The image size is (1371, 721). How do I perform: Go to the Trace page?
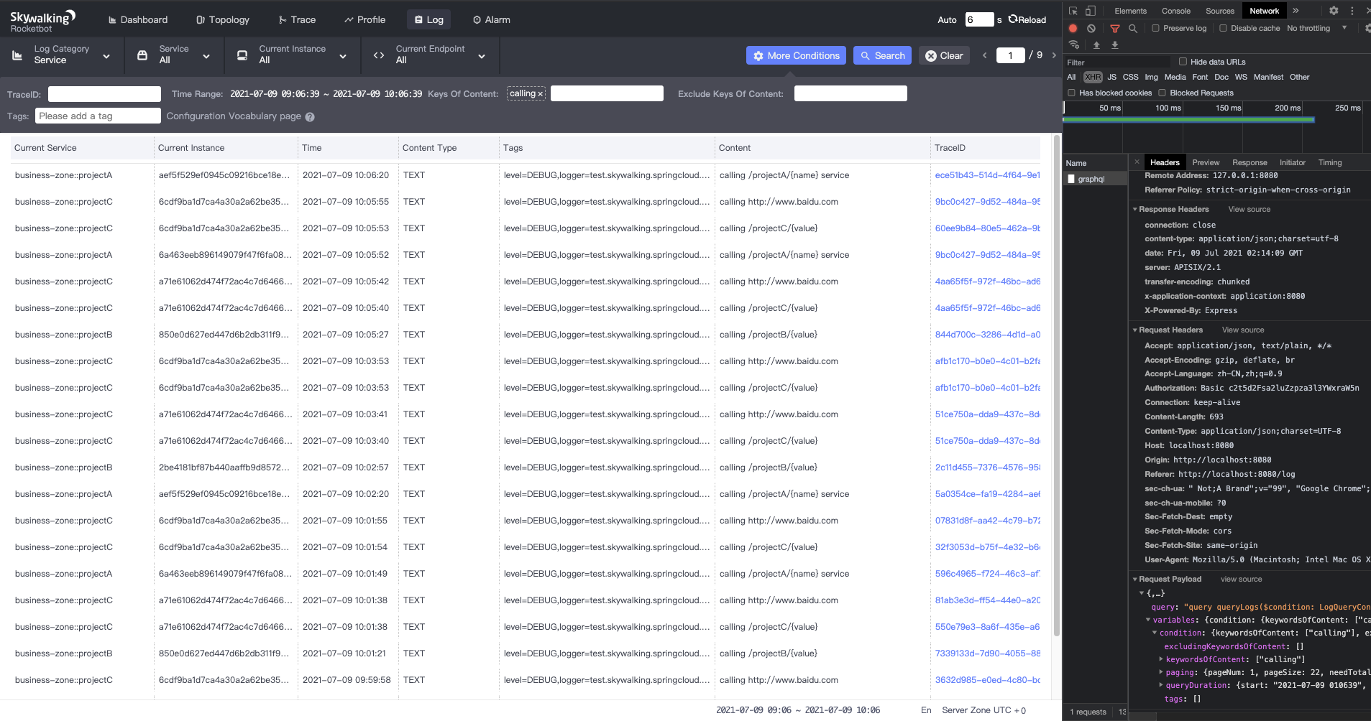click(297, 20)
